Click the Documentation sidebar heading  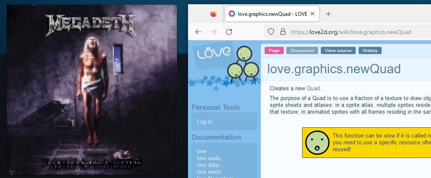coord(216,137)
